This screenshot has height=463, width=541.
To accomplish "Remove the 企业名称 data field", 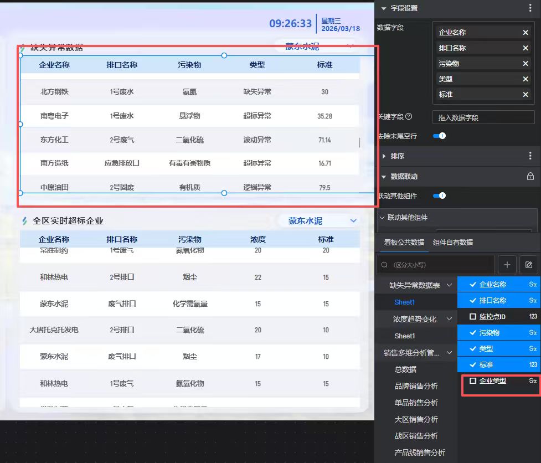I will 525,33.
